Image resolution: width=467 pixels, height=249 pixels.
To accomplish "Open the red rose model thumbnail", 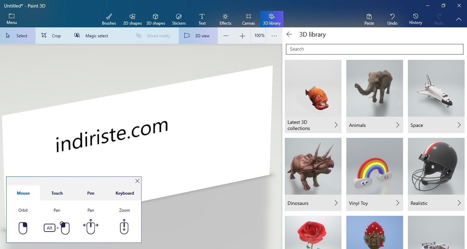I will (313, 233).
